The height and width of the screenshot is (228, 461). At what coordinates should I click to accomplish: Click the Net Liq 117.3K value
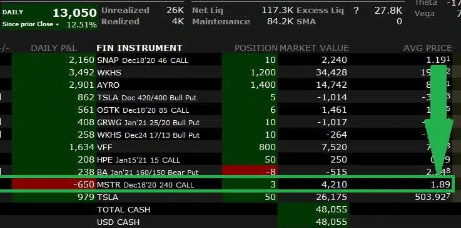[278, 11]
